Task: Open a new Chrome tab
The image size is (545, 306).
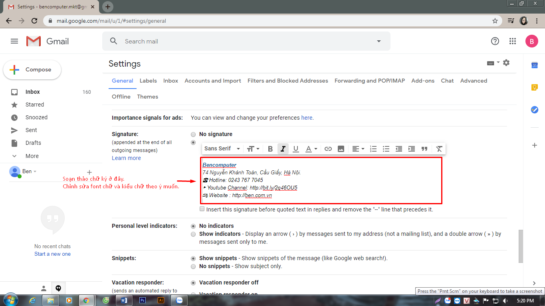Action: [x=108, y=7]
